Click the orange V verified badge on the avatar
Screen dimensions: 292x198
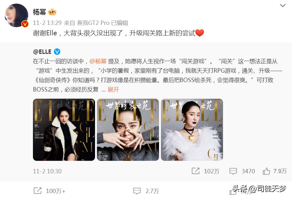pos(25,24)
